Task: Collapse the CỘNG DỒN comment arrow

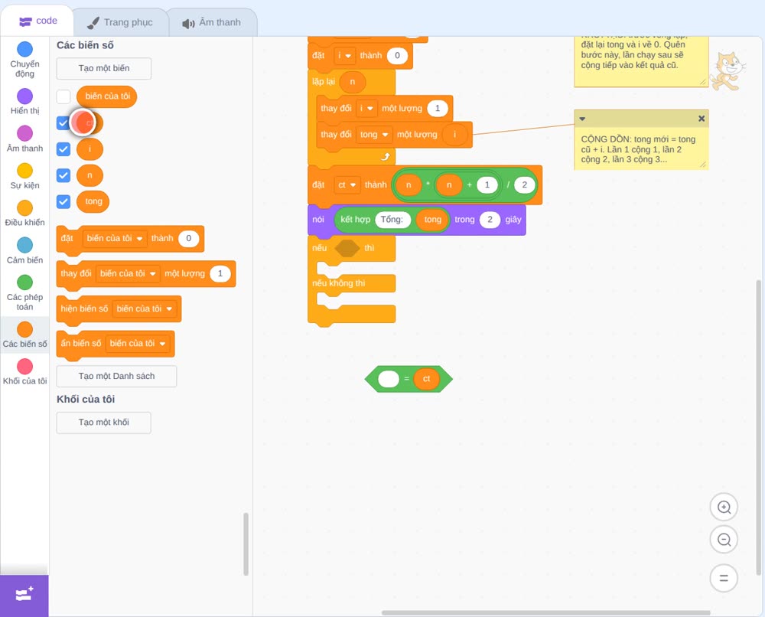Action: click(x=582, y=119)
